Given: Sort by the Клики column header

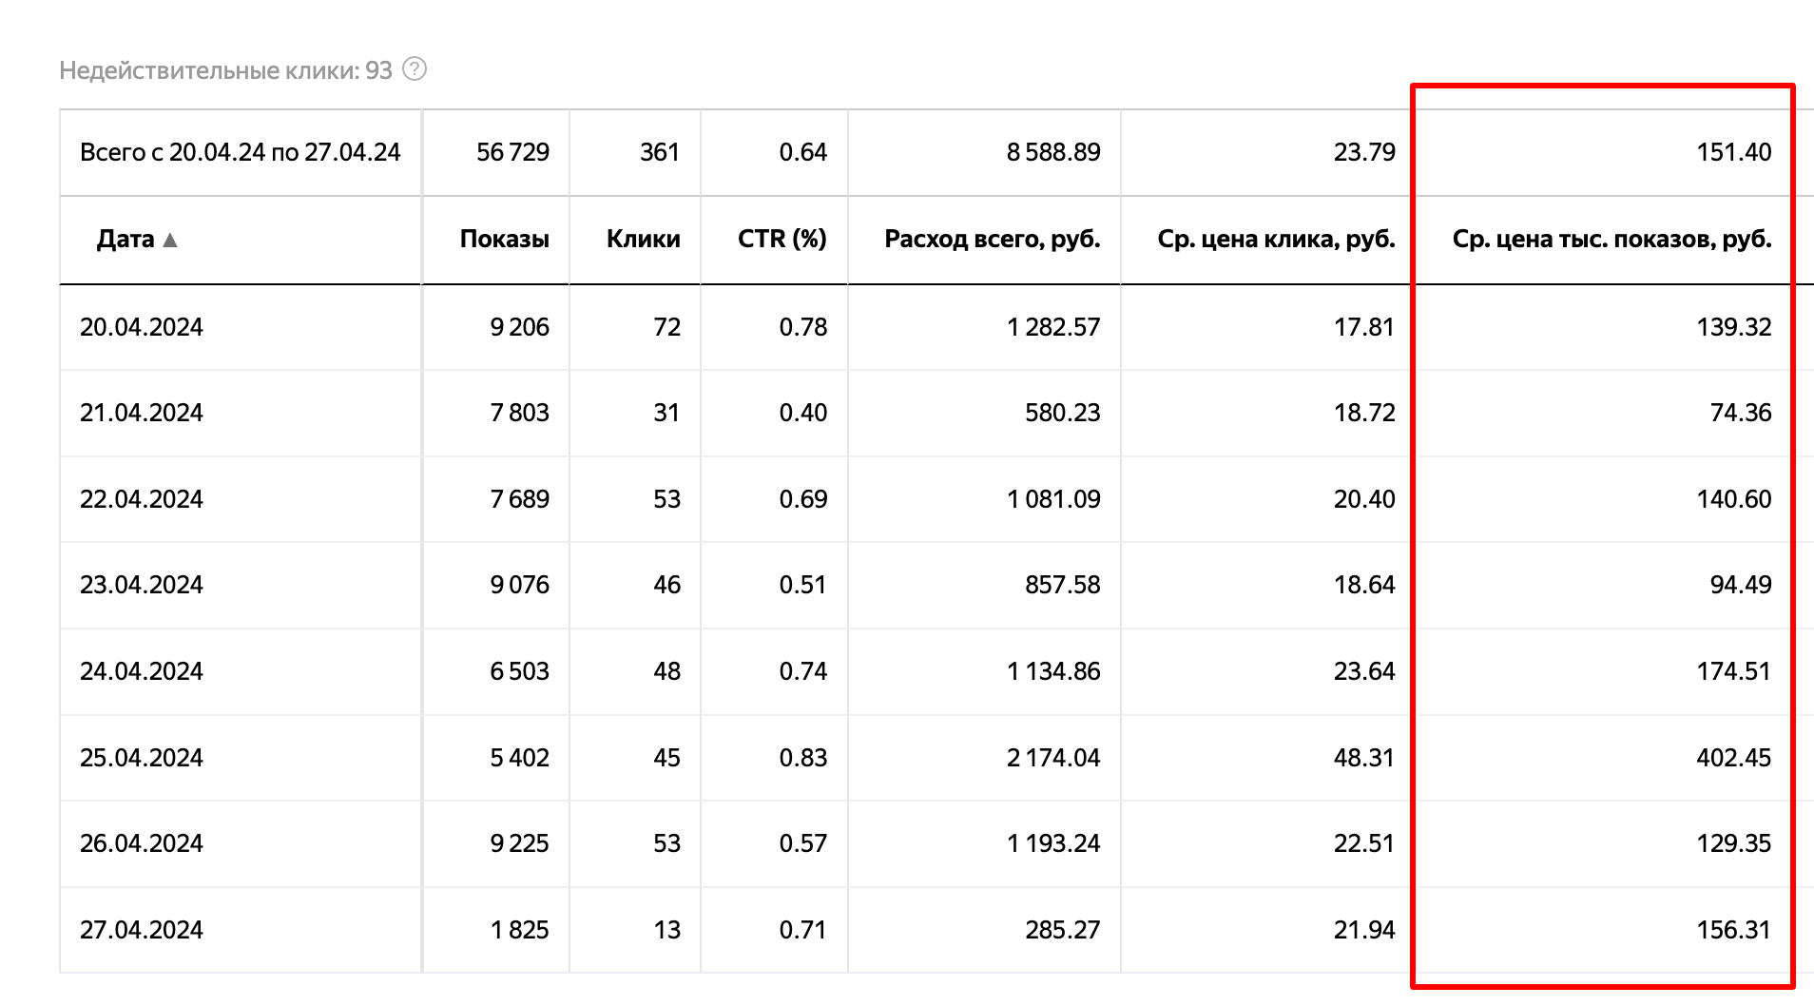Looking at the screenshot, I should pyautogui.click(x=643, y=239).
